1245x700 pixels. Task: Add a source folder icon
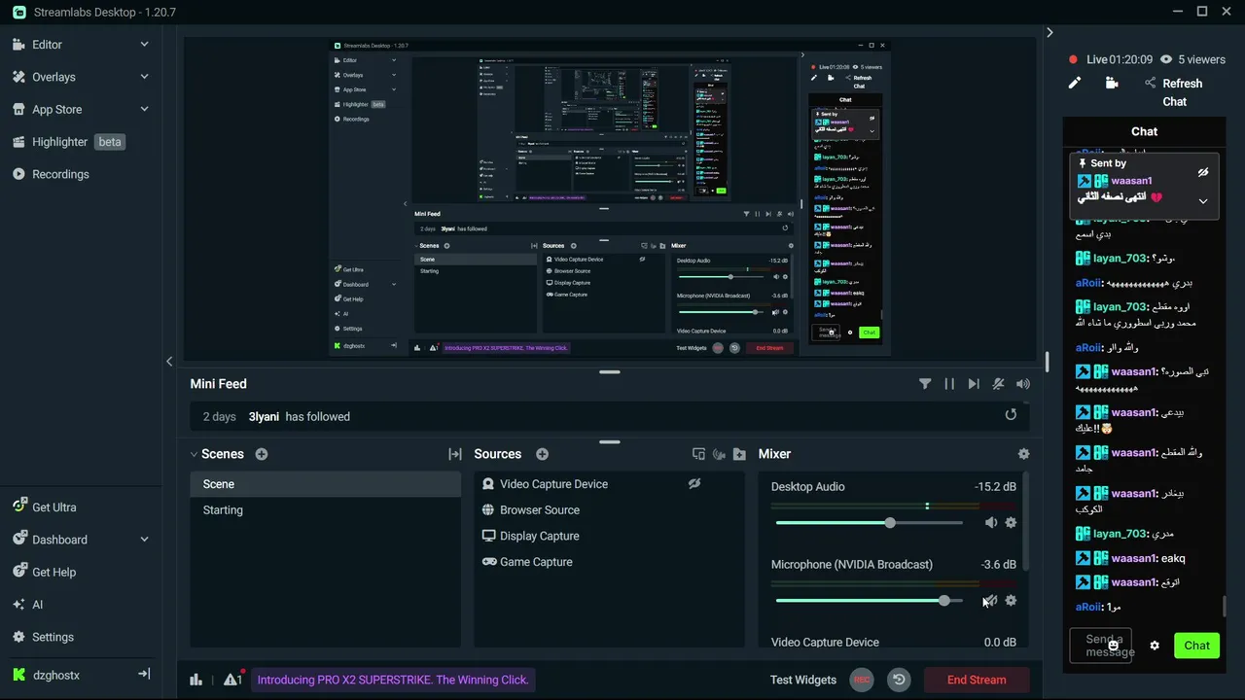739,454
